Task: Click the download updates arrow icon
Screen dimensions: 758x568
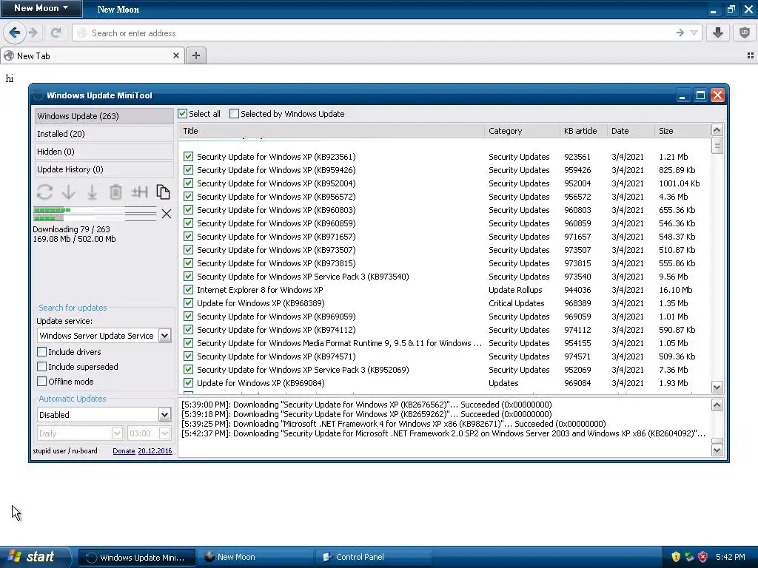Action: tap(69, 192)
